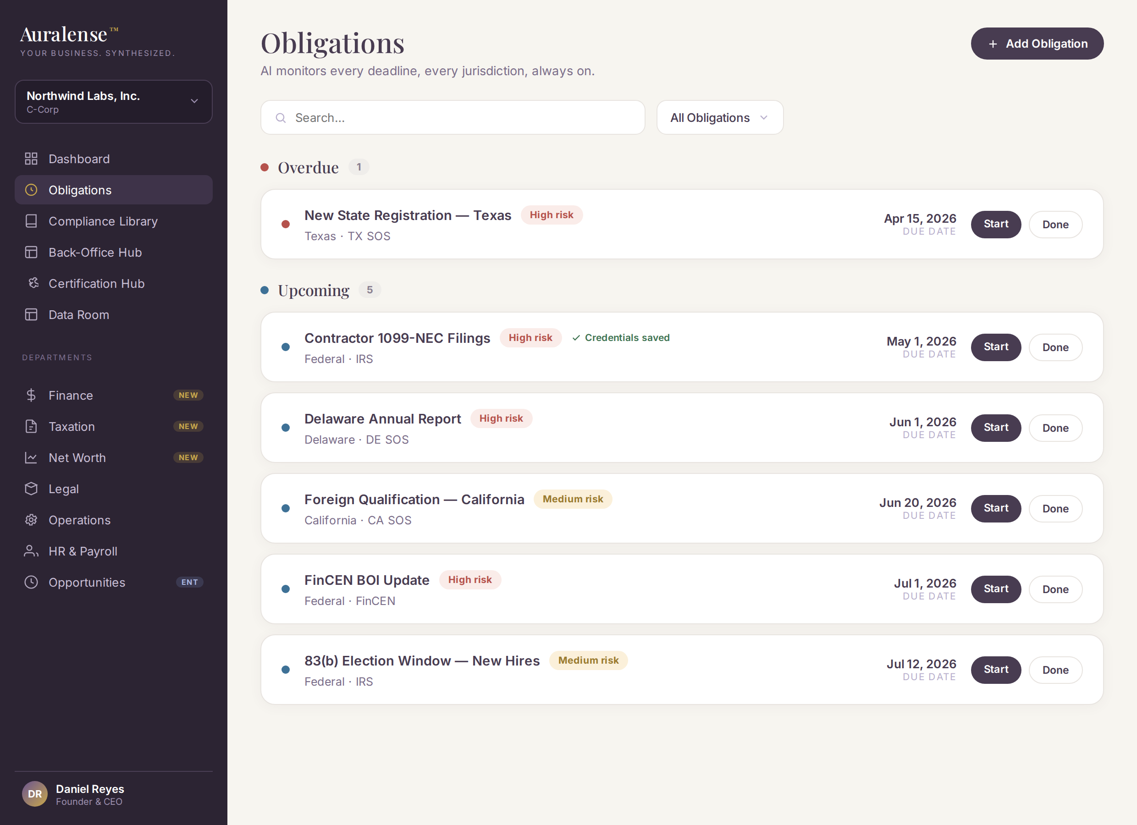Click the Compliance Library book icon

tap(31, 221)
